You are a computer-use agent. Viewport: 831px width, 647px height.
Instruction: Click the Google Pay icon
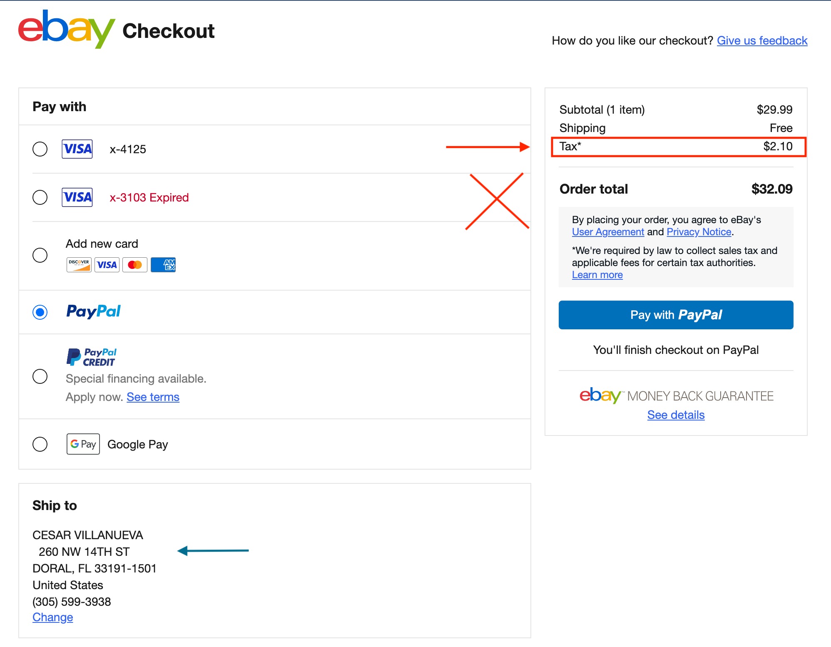83,444
